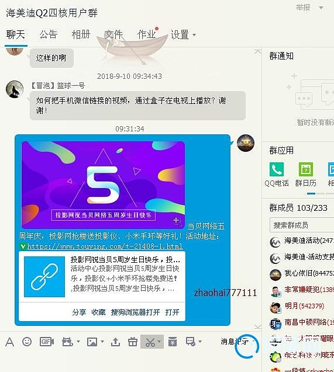Expand the 举报 dropdown arrow

(x=321, y=8)
